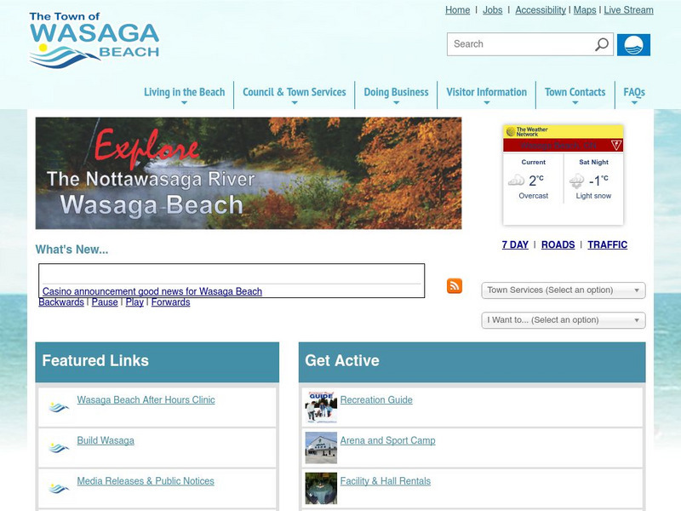
Task: Click wave icon beside Build Wasaga
Action: coord(58,448)
